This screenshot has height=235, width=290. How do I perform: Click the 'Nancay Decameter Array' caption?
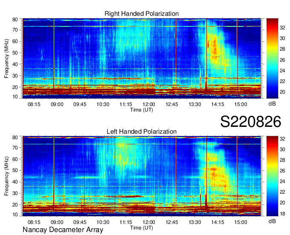63,230
